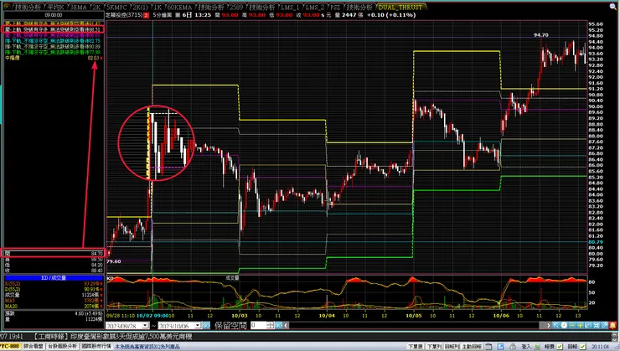The image size is (620, 351).
Task: Click the 主動回報 button
Action: (x=472, y=347)
